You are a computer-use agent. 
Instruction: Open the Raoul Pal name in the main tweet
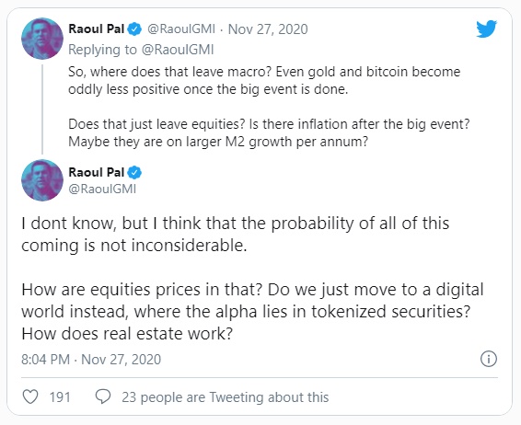[x=97, y=172]
